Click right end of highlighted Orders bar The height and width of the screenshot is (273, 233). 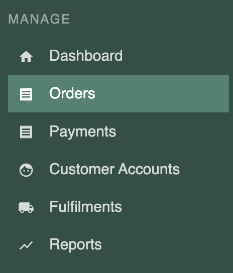(221, 93)
